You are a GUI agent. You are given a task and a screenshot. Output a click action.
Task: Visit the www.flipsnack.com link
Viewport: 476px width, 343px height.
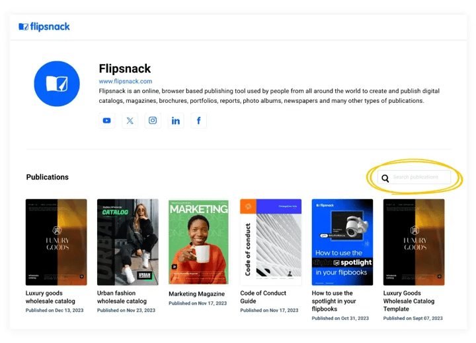[x=126, y=81]
